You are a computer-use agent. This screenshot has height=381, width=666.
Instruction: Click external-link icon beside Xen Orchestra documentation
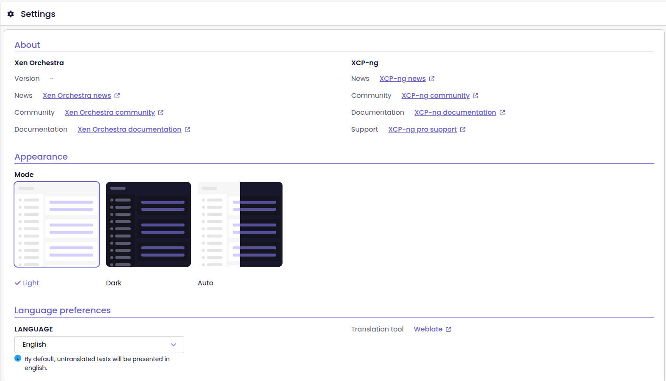pos(187,130)
